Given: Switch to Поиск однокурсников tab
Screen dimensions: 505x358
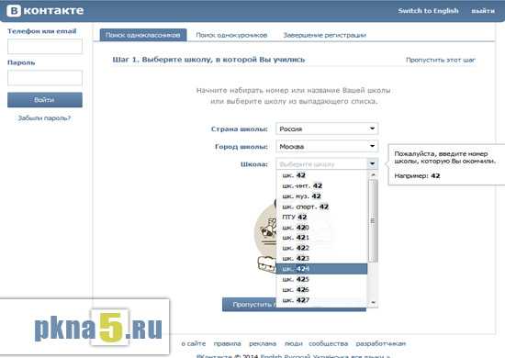Looking at the screenshot, I should pyautogui.click(x=231, y=35).
